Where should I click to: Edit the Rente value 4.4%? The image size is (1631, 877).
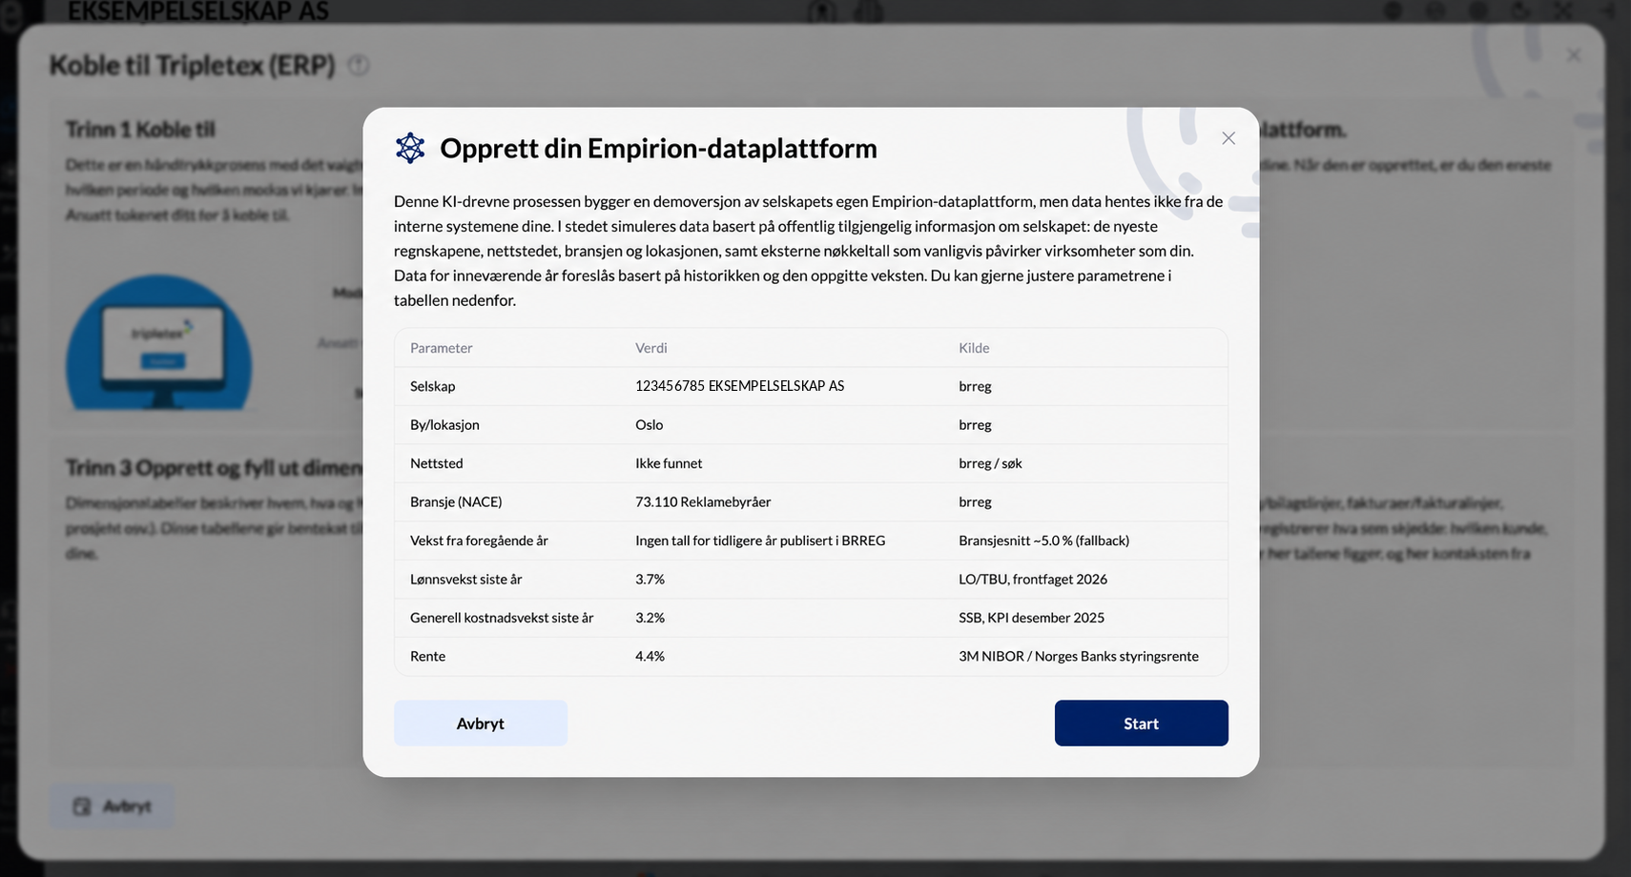[650, 657]
